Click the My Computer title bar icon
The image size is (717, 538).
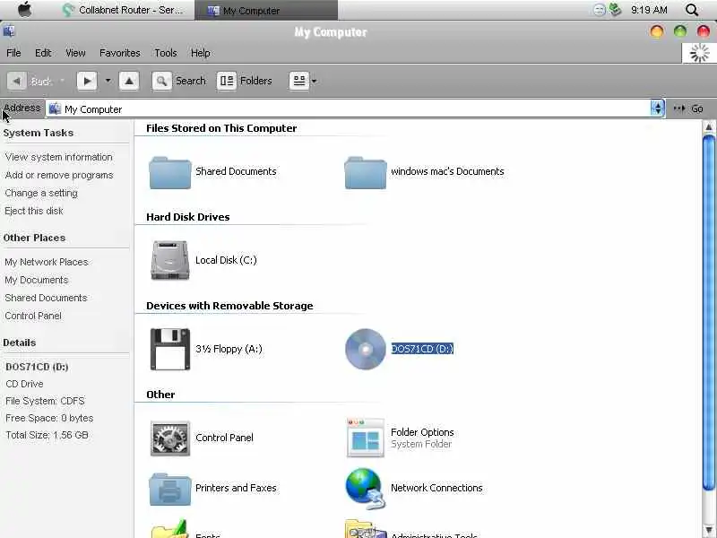(9, 31)
